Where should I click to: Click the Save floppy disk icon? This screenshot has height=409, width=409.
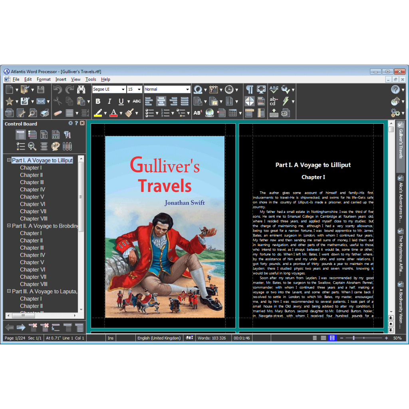41,89
